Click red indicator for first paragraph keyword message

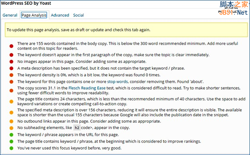(x=11, y=55)
